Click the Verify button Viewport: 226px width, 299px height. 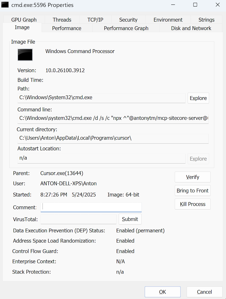(192, 177)
